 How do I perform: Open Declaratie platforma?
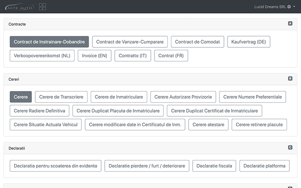point(264,166)
